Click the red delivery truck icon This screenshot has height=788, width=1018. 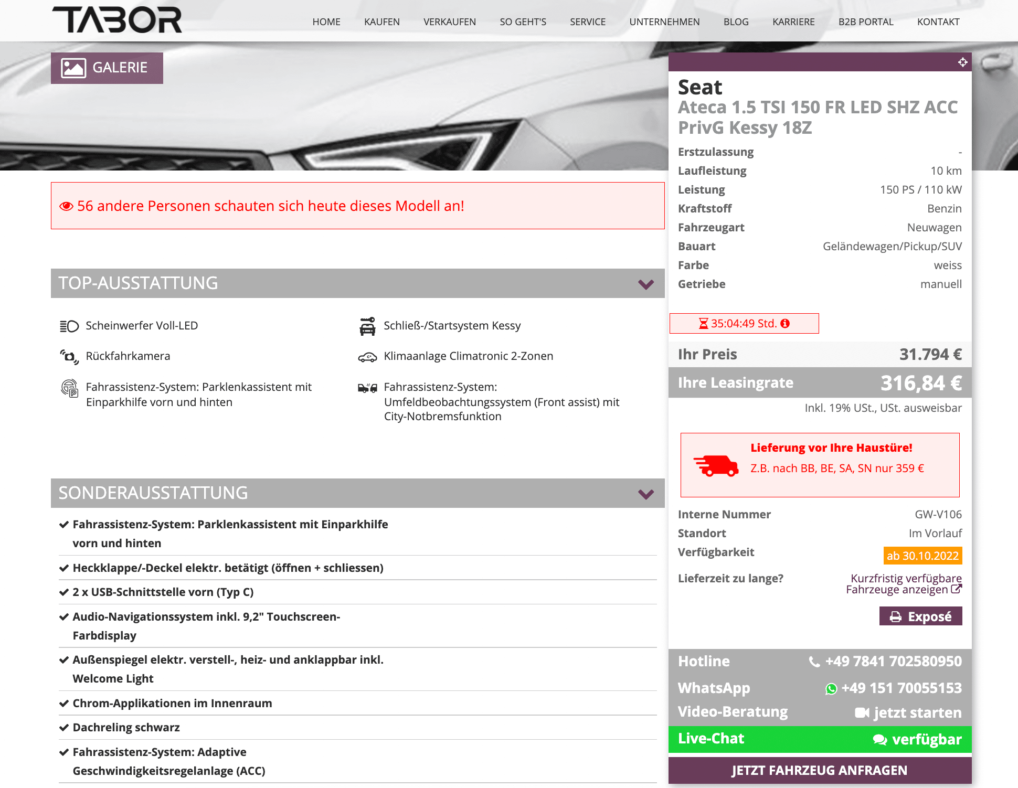[x=716, y=465]
